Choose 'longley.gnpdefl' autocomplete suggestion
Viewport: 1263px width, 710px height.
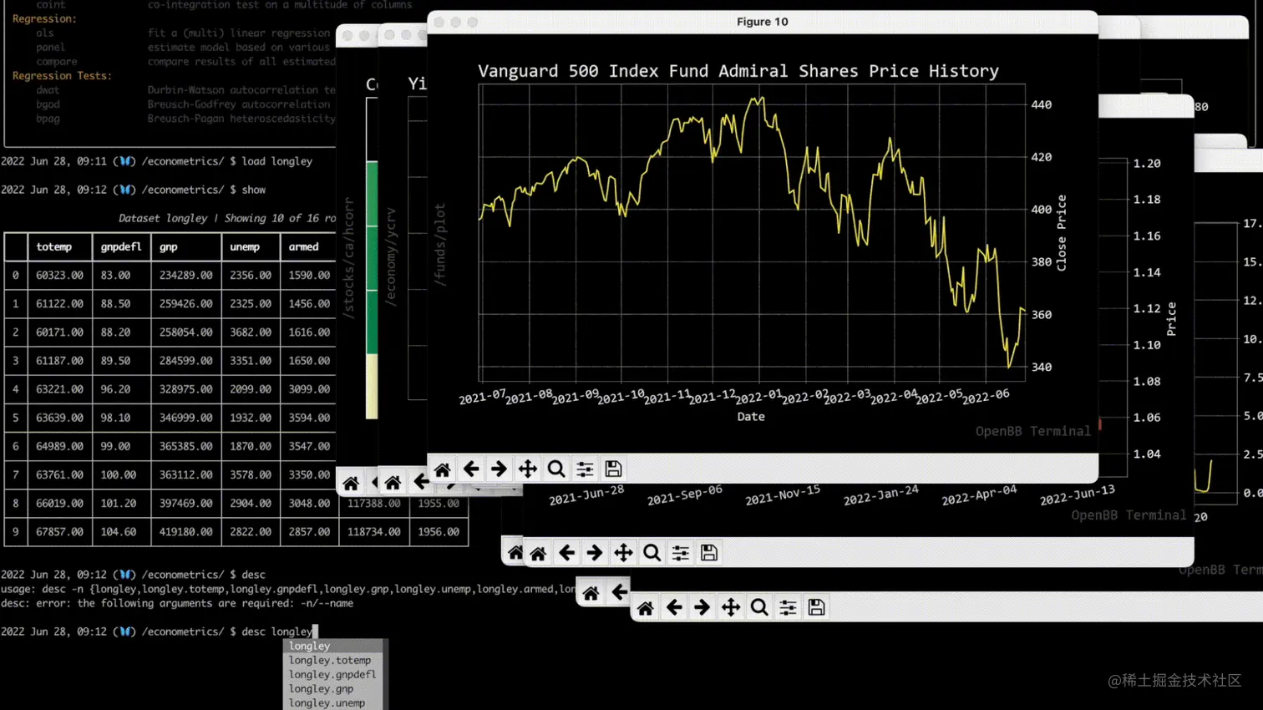333,674
